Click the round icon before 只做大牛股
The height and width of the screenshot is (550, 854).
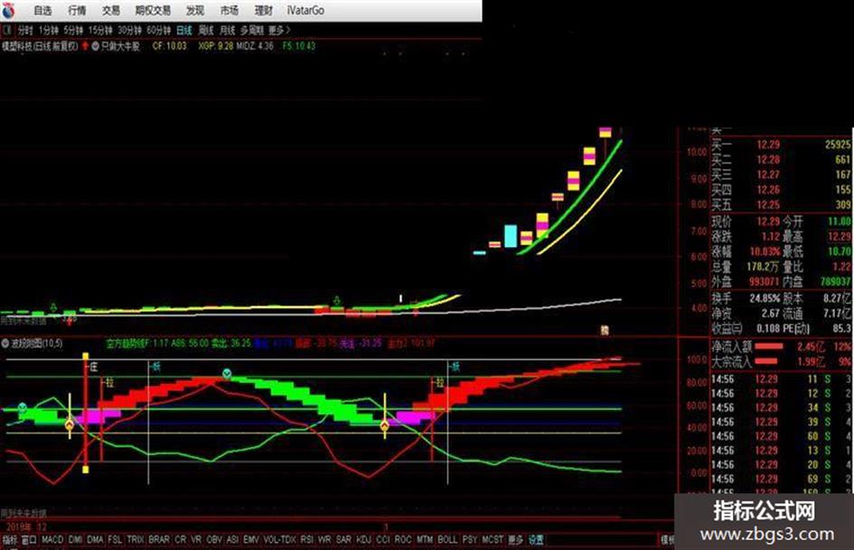pos(95,46)
